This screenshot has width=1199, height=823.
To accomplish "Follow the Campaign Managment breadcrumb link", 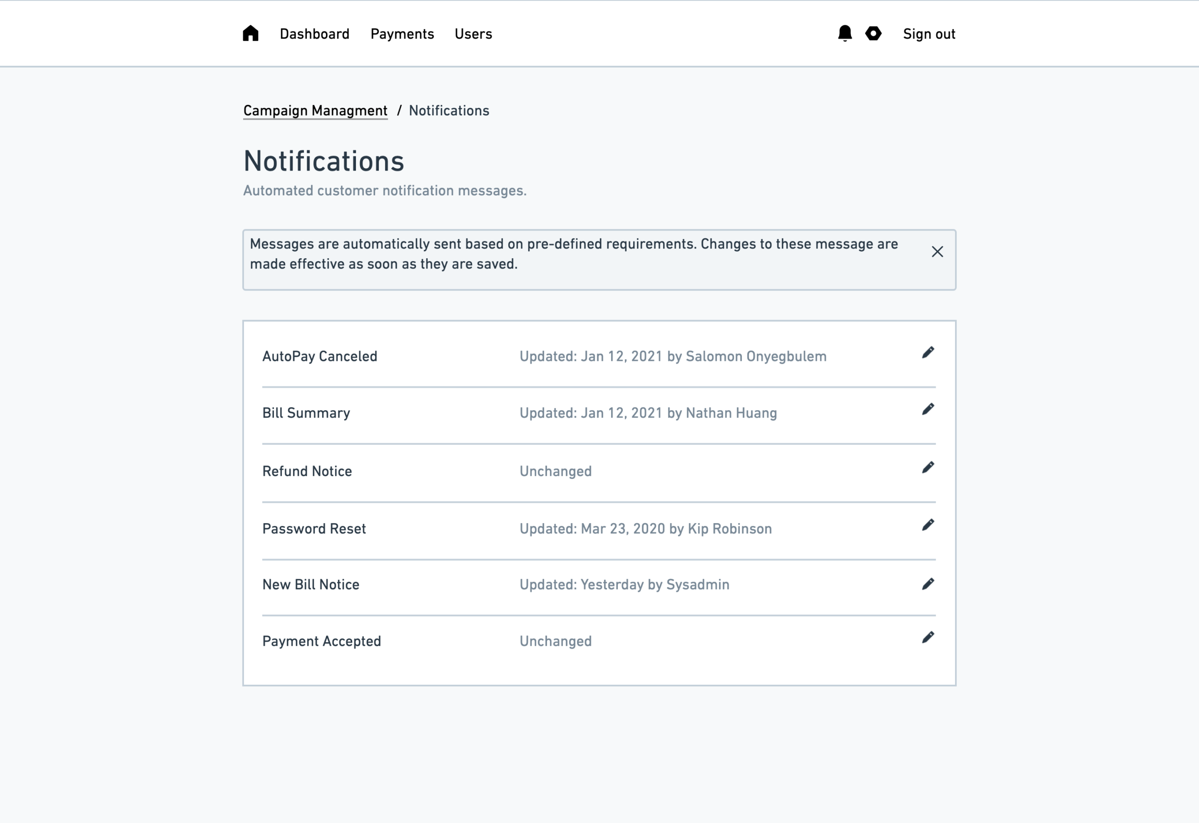I will [315, 111].
